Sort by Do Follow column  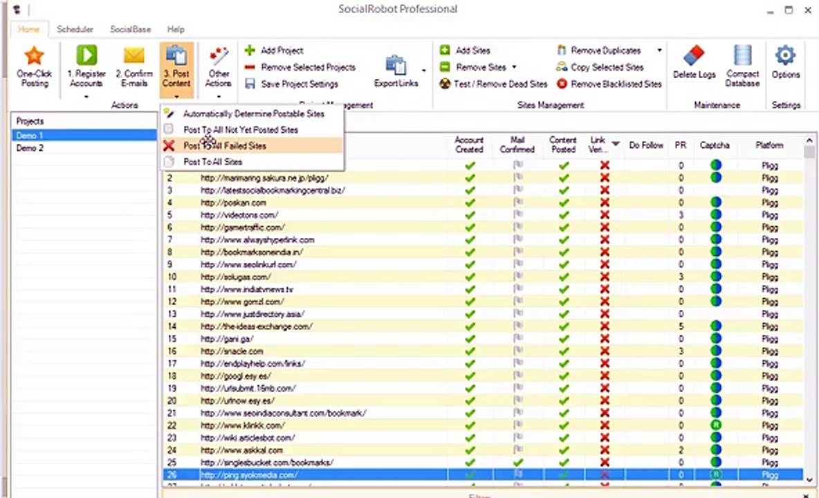(x=646, y=145)
